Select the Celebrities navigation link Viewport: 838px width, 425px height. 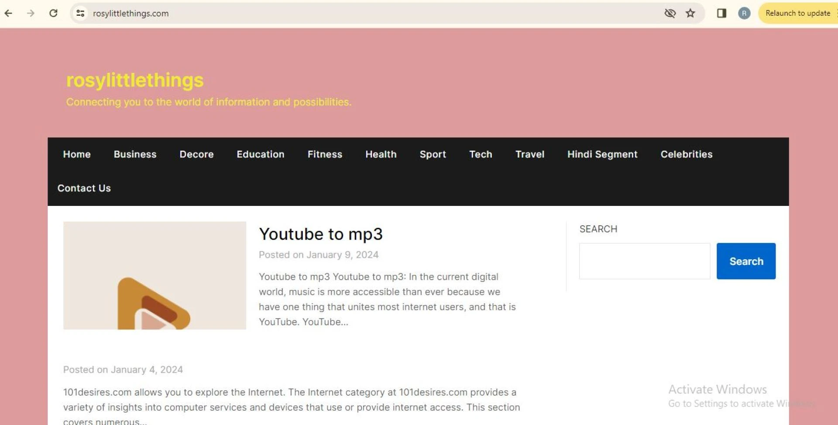(x=686, y=154)
